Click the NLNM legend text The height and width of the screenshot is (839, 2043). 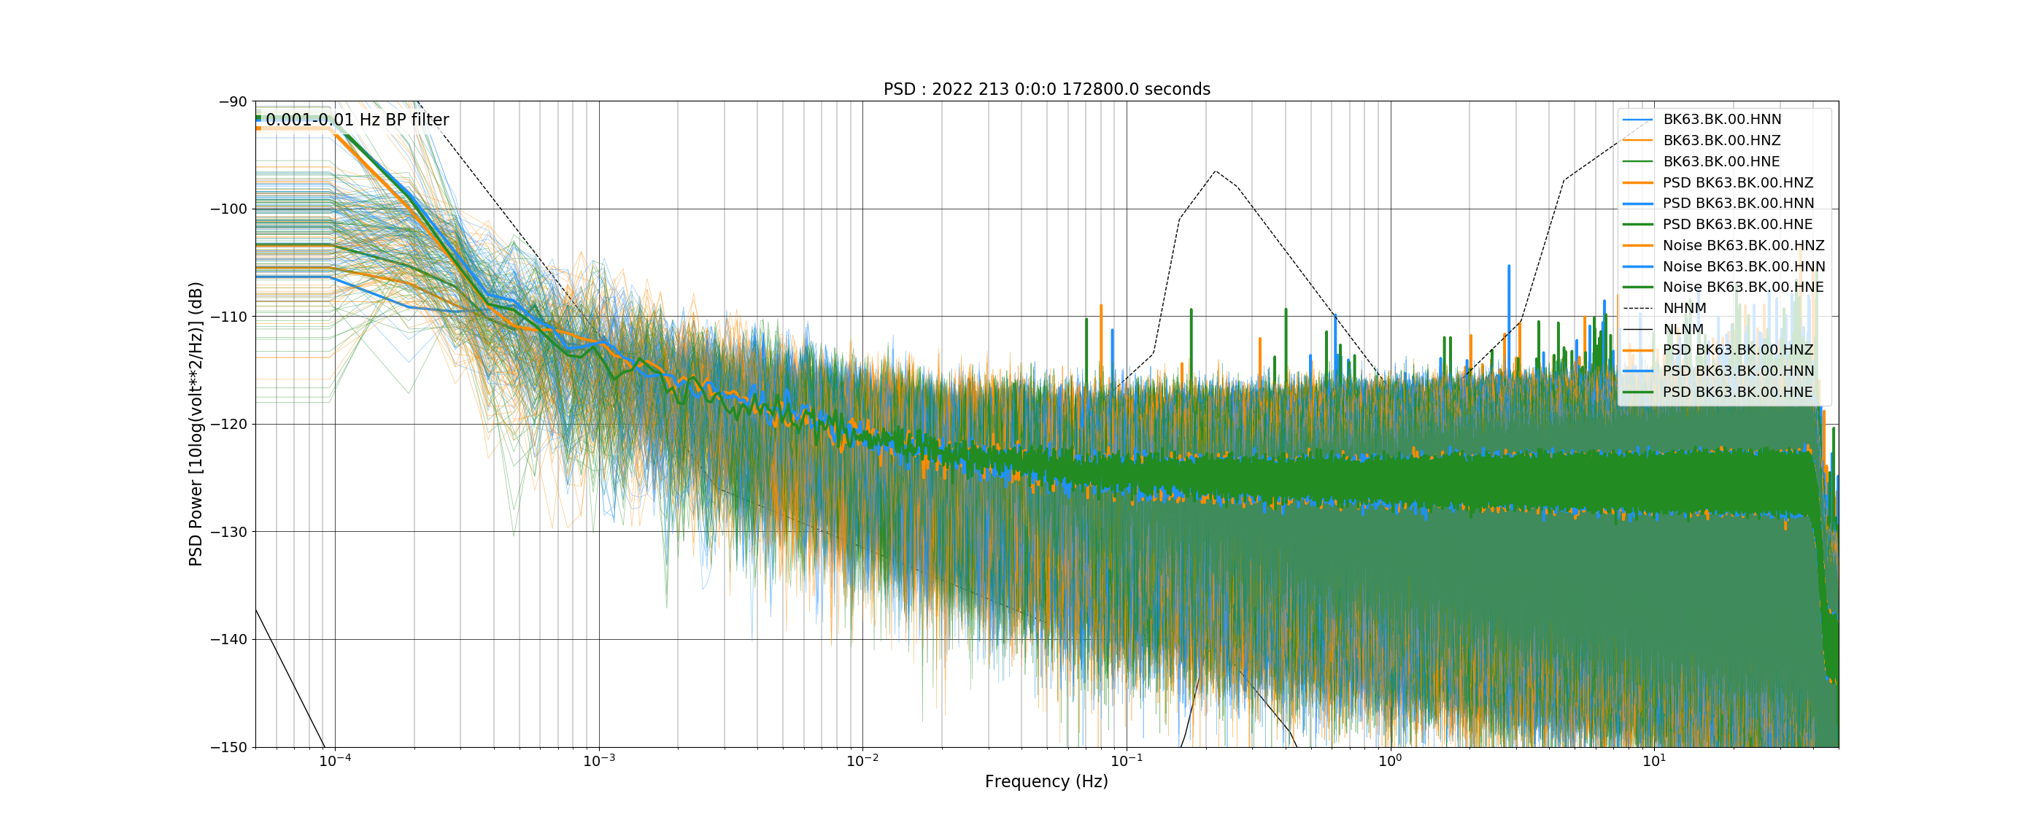pos(1683,329)
